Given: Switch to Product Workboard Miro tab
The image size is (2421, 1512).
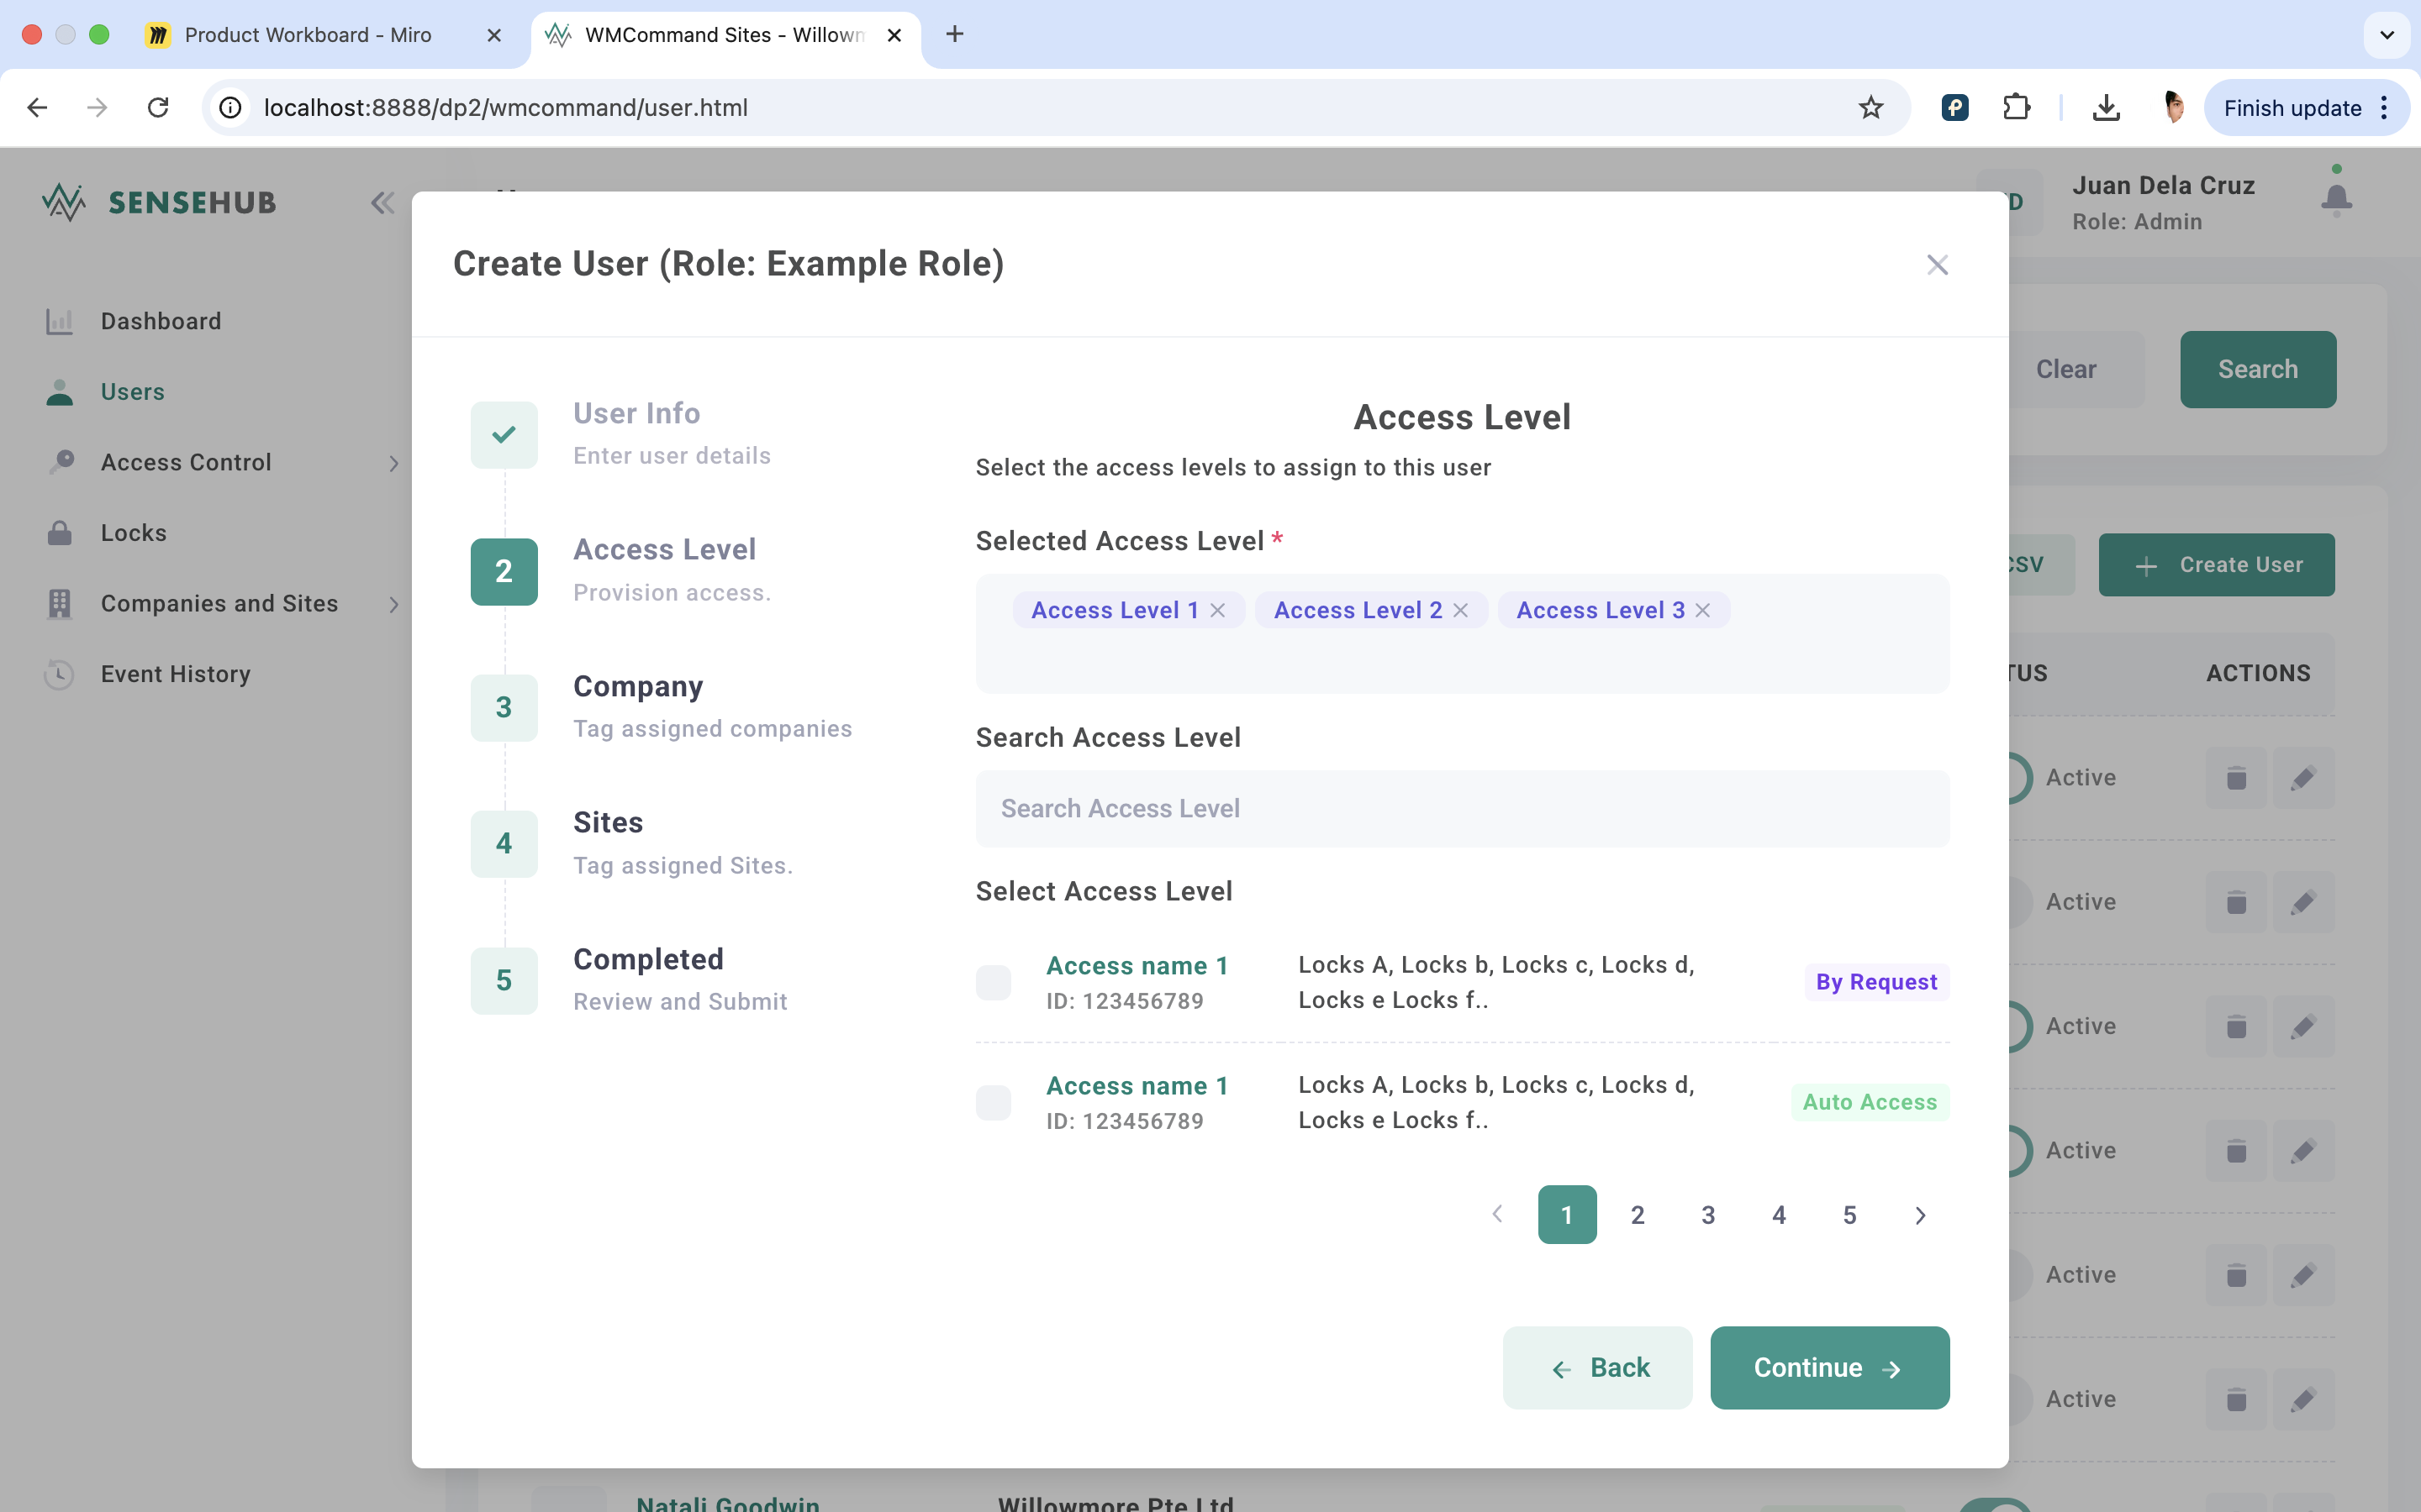Looking at the screenshot, I should point(309,35).
